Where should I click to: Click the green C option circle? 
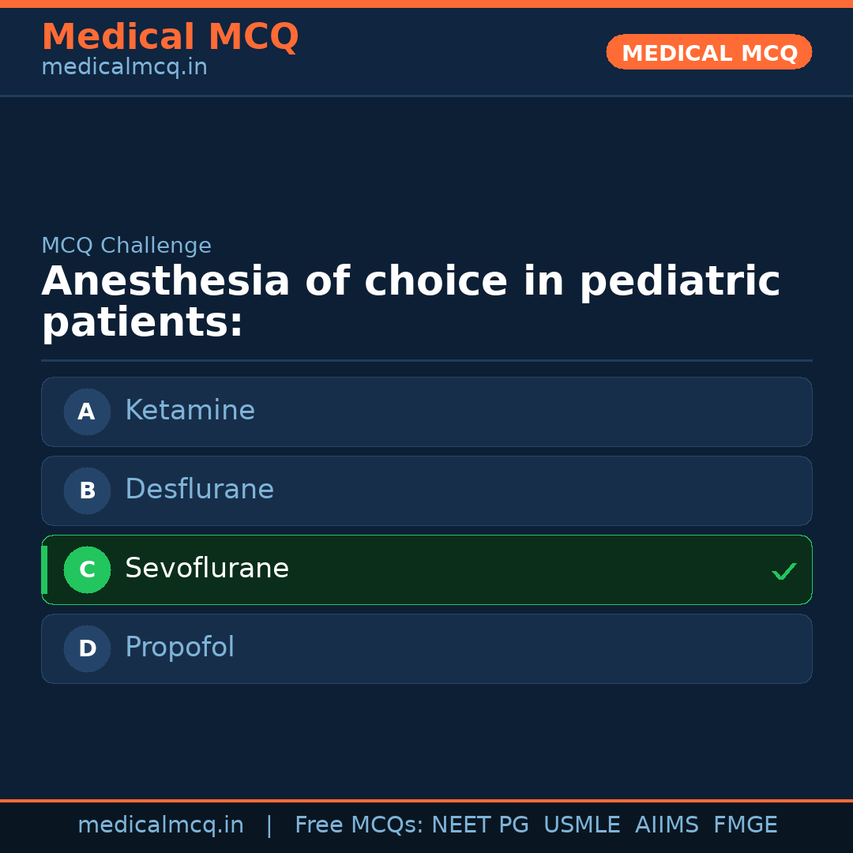coord(87,569)
